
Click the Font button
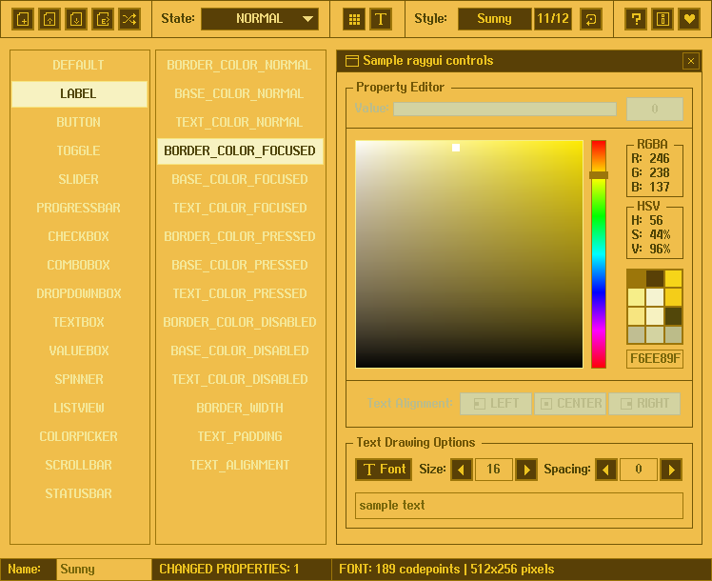click(384, 470)
